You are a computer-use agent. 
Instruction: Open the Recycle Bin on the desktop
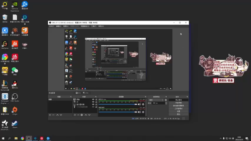(x=5, y=18)
